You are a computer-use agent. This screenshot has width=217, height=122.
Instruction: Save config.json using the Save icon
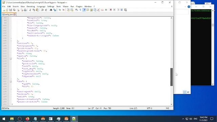click(x=11, y=10)
